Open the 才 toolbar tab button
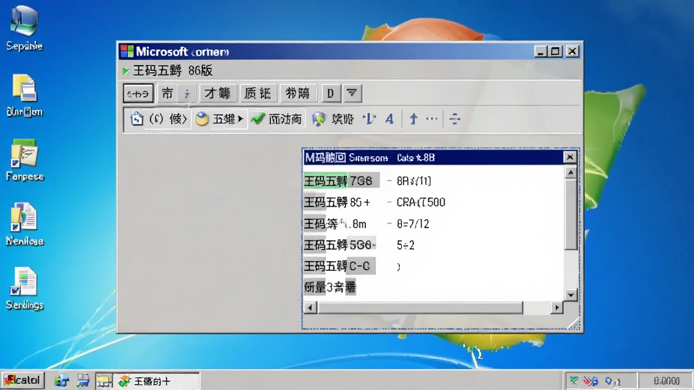The image size is (694, 390). (x=218, y=93)
